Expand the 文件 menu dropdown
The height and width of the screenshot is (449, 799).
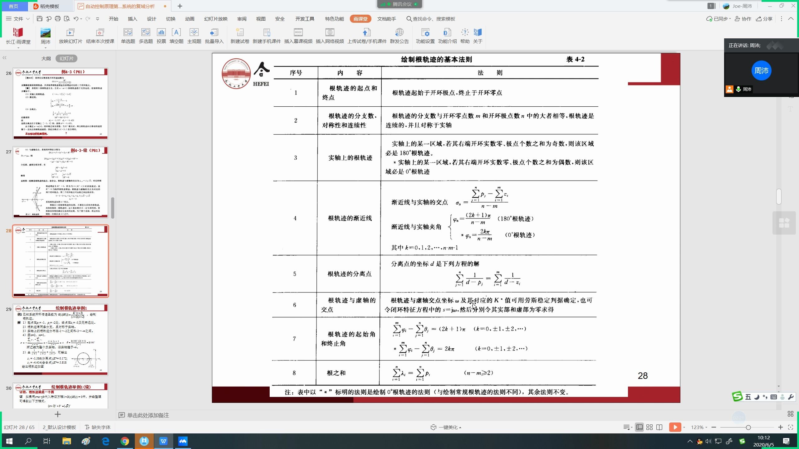18,19
